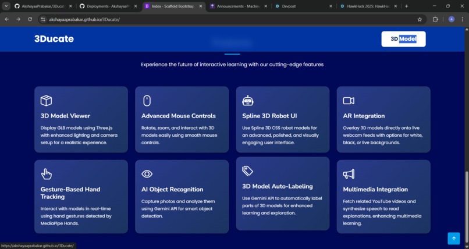Click the 'Display GLB models using Three.js' description
The height and width of the screenshot is (249, 469).
pos(79,135)
